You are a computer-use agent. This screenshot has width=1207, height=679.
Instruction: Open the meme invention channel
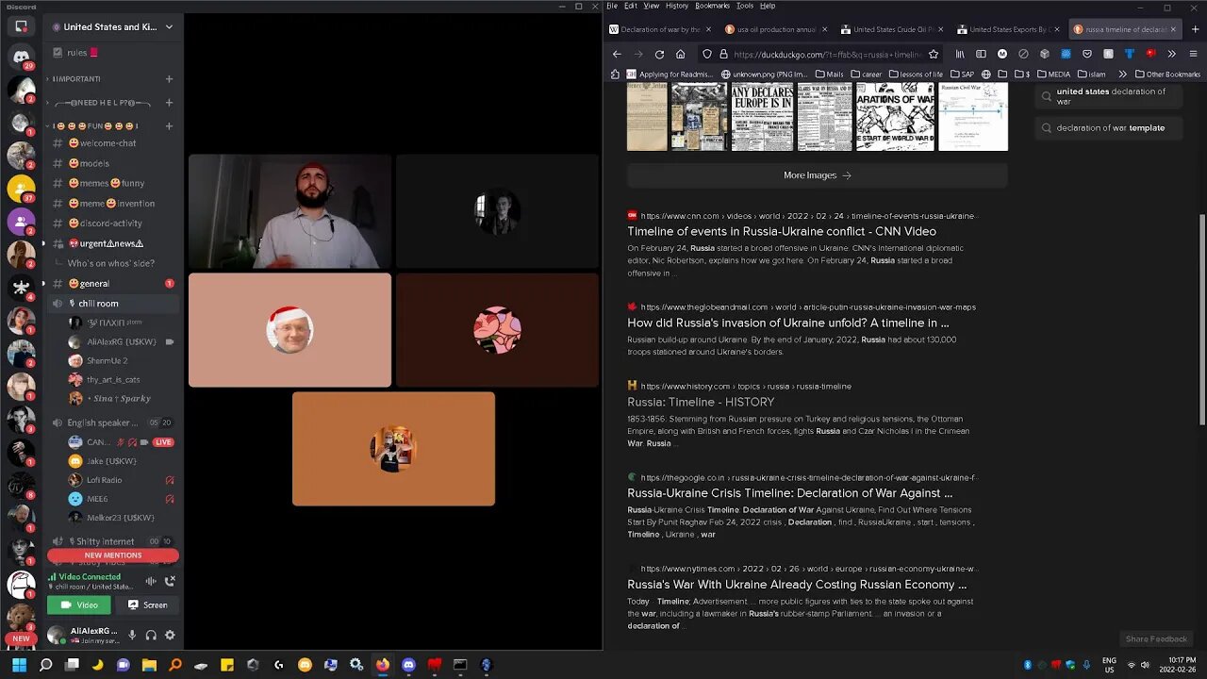[x=113, y=203]
